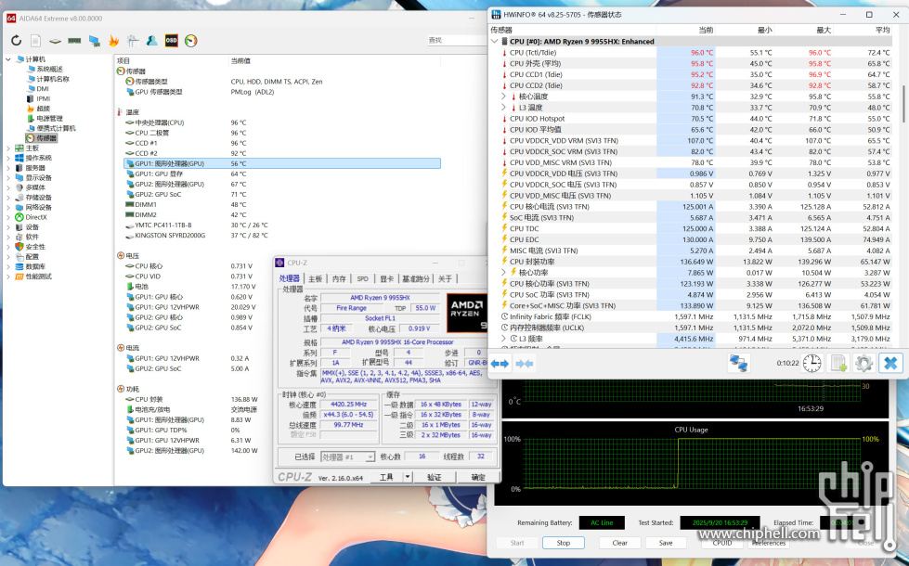Open the 工具 dropdown arrow in CPU-Z
Viewport: 909px width, 566px height.
[408, 477]
